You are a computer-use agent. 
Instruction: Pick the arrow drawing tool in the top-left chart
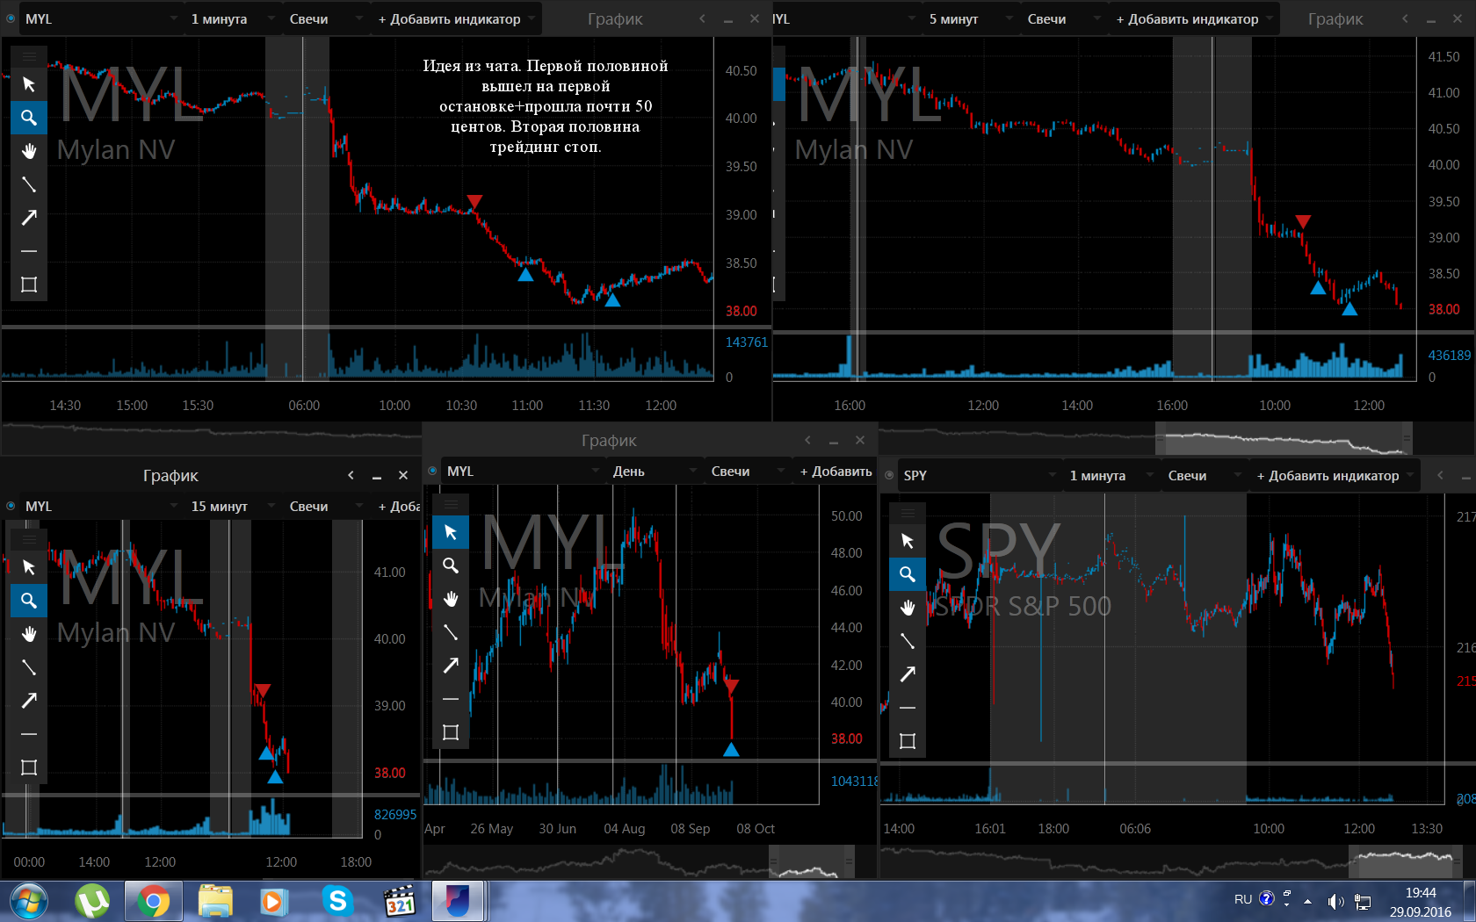point(29,218)
